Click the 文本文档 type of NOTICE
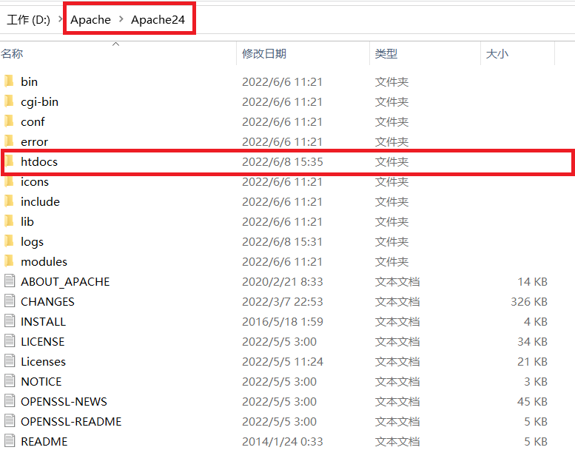The image size is (575, 470). [397, 381]
